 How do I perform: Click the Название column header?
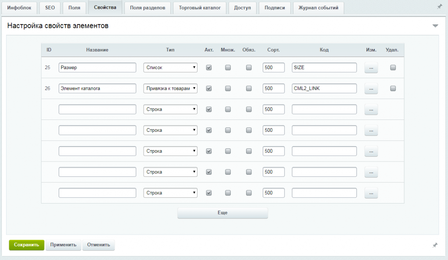click(x=97, y=50)
